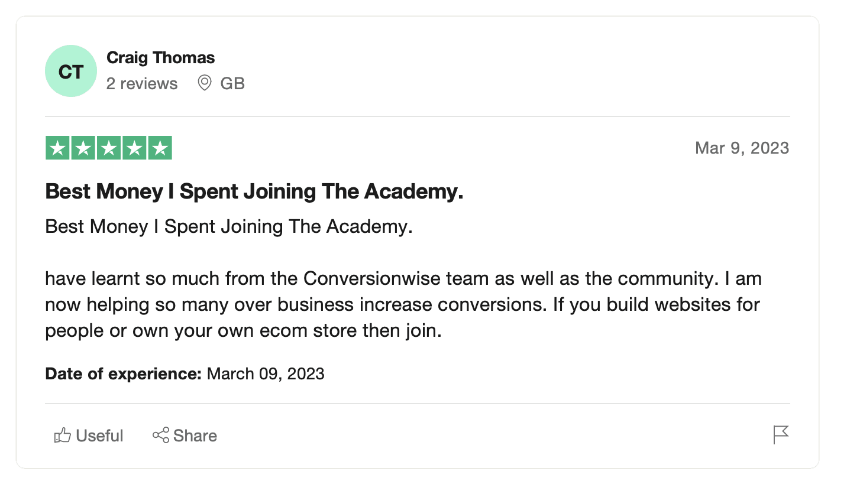Click the GB country label
847x481 pixels.
pos(232,84)
